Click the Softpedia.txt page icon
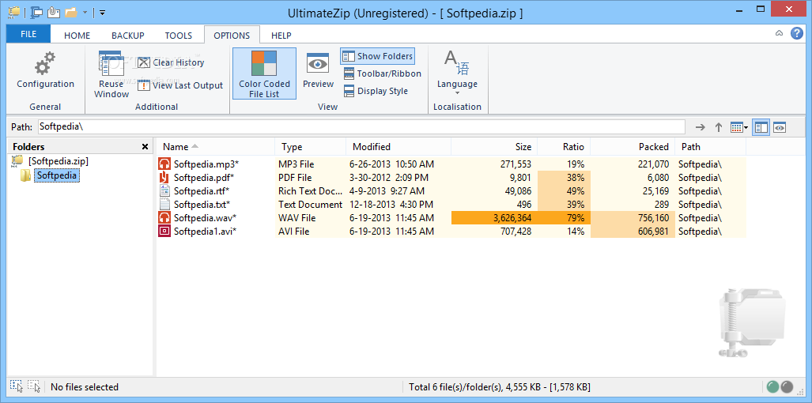Viewport: 812px width, 403px height. tap(164, 205)
